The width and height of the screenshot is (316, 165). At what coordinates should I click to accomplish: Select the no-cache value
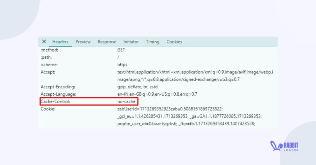pyautogui.click(x=126, y=101)
